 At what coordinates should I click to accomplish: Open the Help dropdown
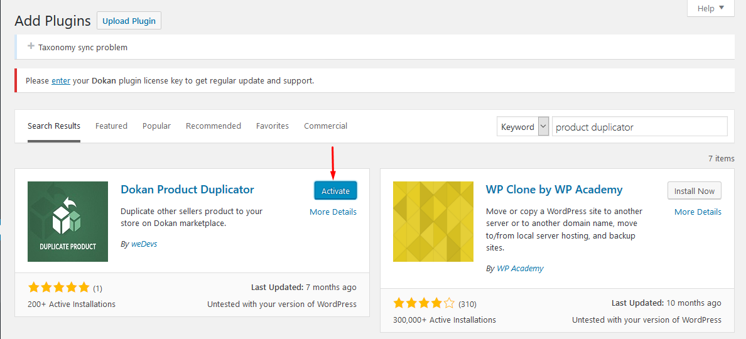pyautogui.click(x=711, y=8)
